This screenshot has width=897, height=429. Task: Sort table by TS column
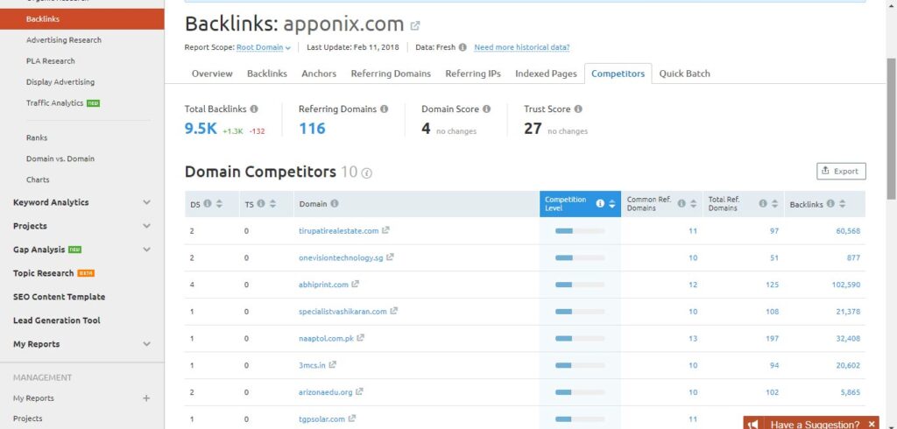click(272, 204)
